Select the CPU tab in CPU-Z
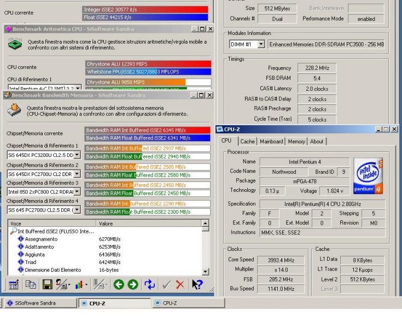This screenshot has width=402, height=328. [226, 140]
